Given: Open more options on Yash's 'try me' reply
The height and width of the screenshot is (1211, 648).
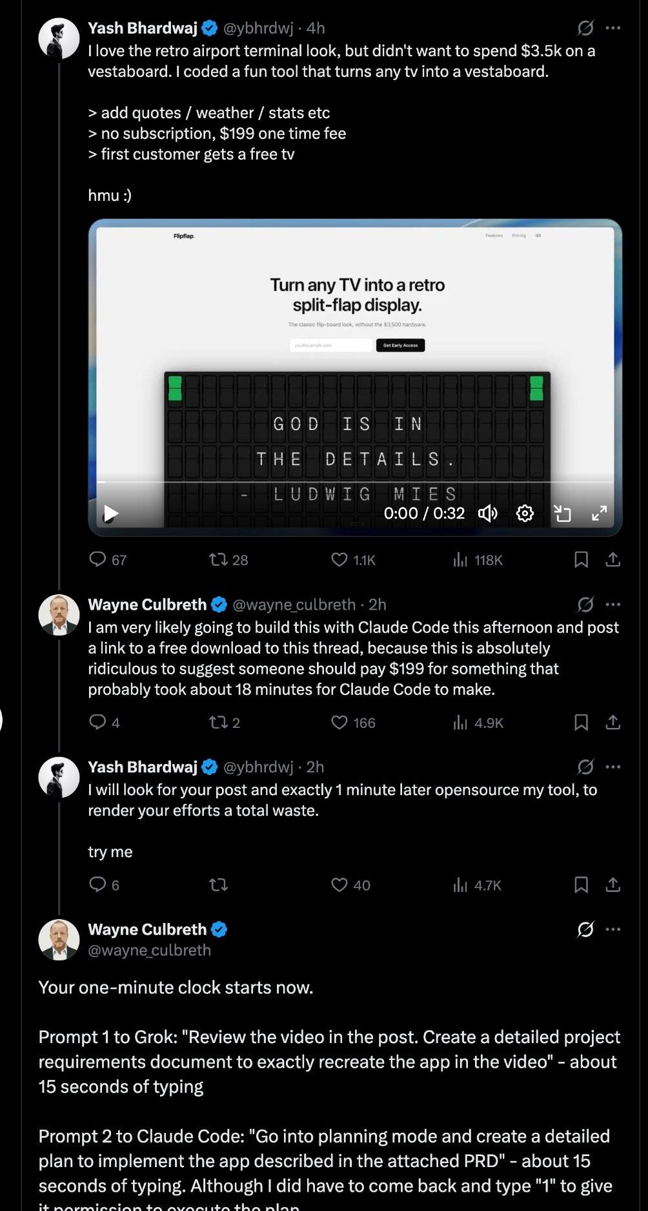Looking at the screenshot, I should coord(613,767).
